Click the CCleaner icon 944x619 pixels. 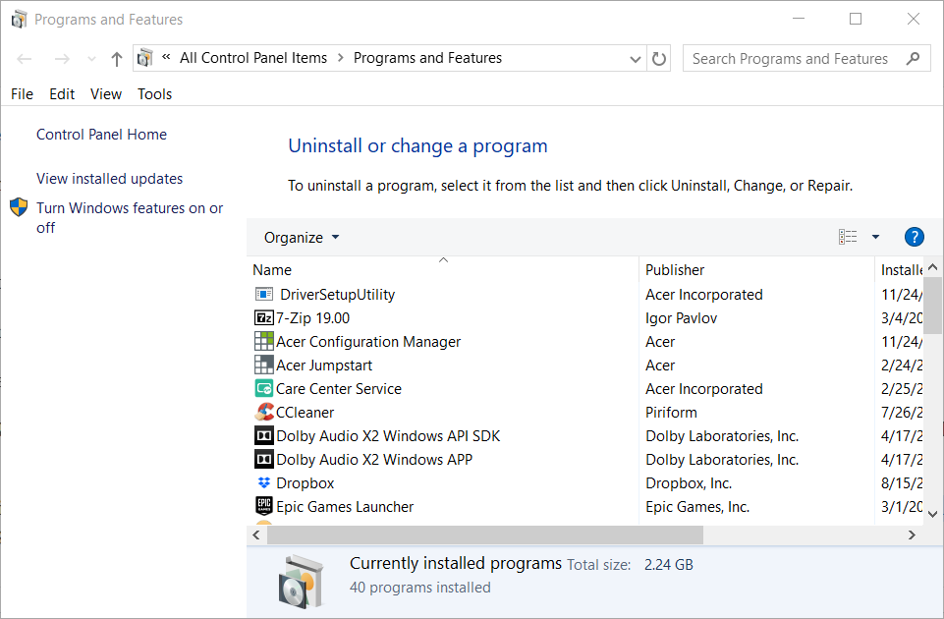263,412
